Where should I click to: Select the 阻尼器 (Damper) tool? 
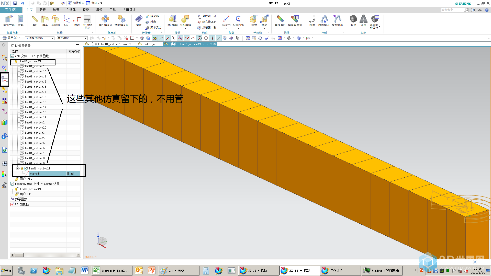(152, 16)
